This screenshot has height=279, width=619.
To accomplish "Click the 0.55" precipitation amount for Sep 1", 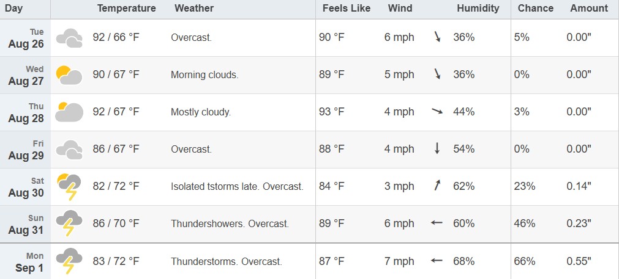I will (579, 261).
